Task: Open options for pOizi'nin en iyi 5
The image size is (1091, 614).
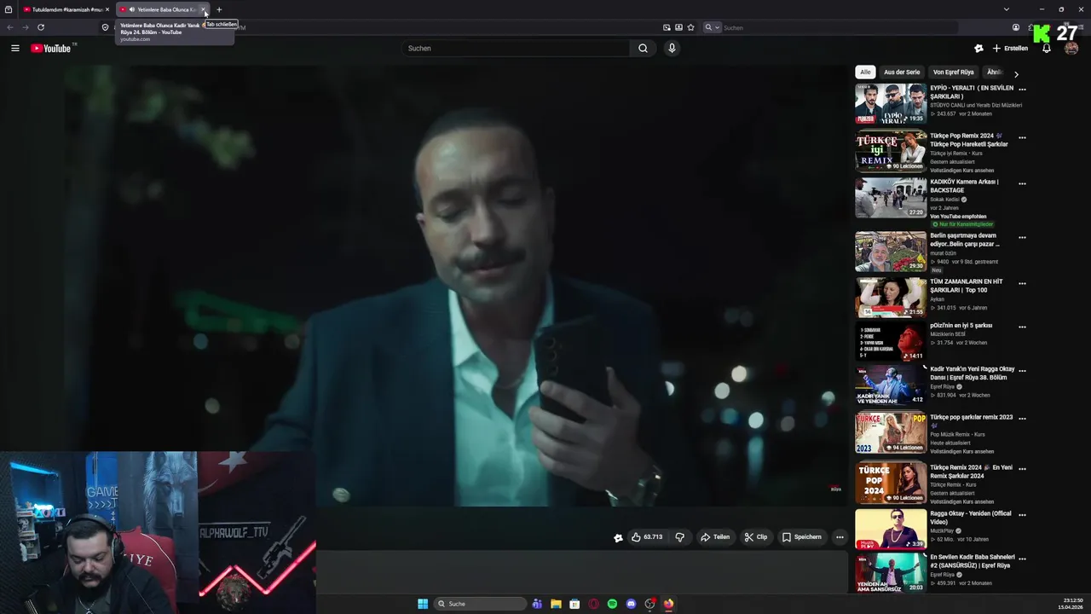Action: (x=1022, y=327)
